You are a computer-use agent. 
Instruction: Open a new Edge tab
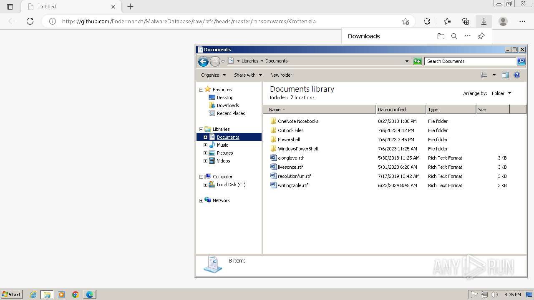(x=130, y=7)
